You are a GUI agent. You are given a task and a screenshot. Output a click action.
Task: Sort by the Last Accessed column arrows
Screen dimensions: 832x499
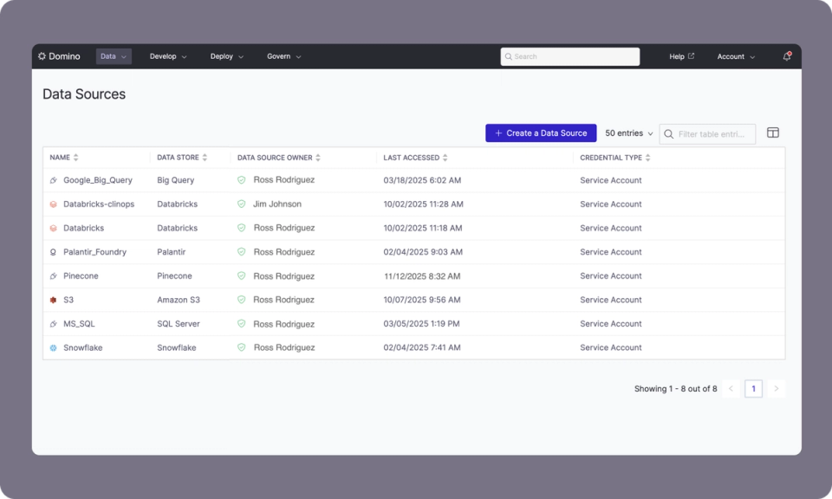445,158
